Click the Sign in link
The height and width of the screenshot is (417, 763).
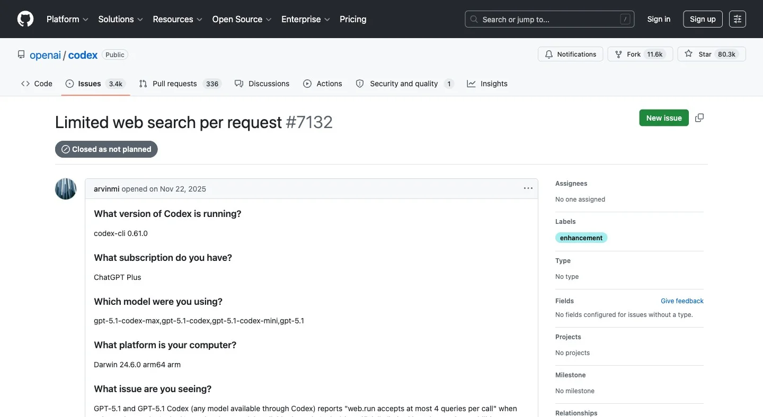pyautogui.click(x=659, y=19)
